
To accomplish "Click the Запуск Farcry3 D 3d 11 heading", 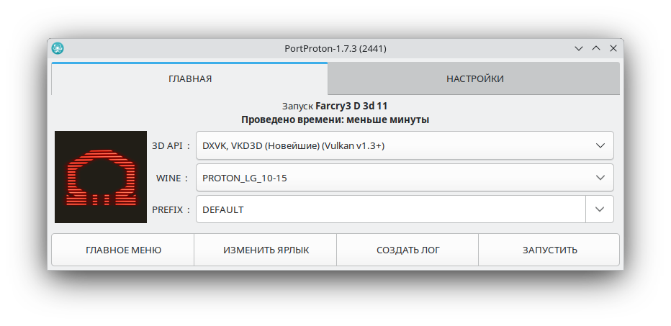I will (335, 106).
